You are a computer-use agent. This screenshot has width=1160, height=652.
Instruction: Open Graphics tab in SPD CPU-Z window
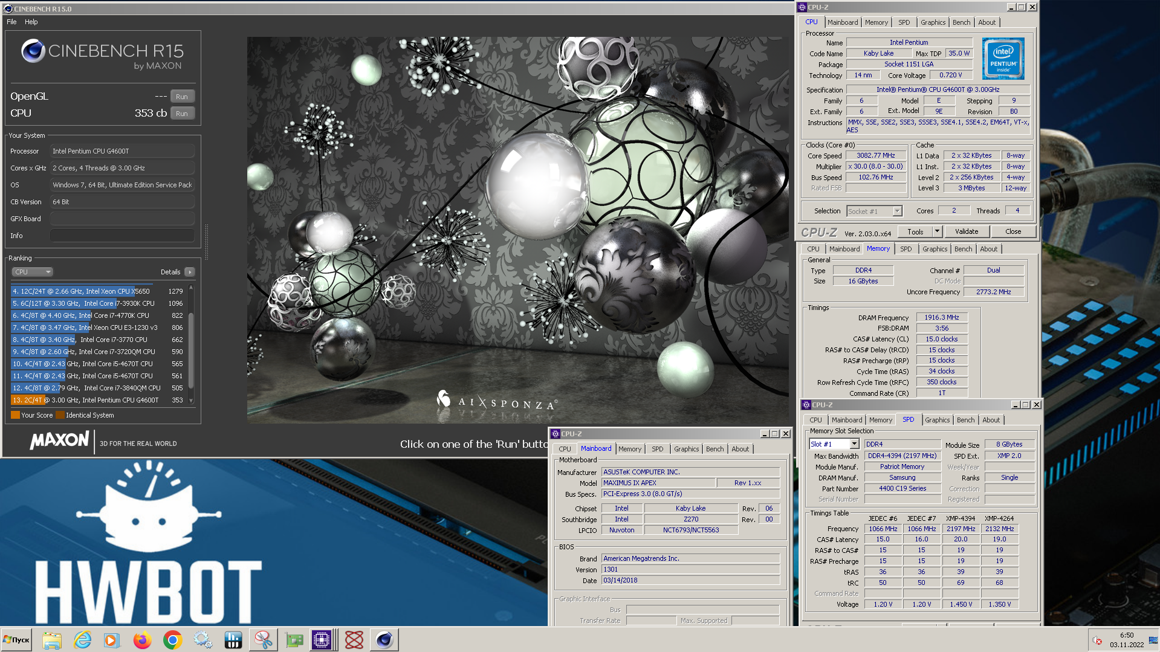[937, 420]
